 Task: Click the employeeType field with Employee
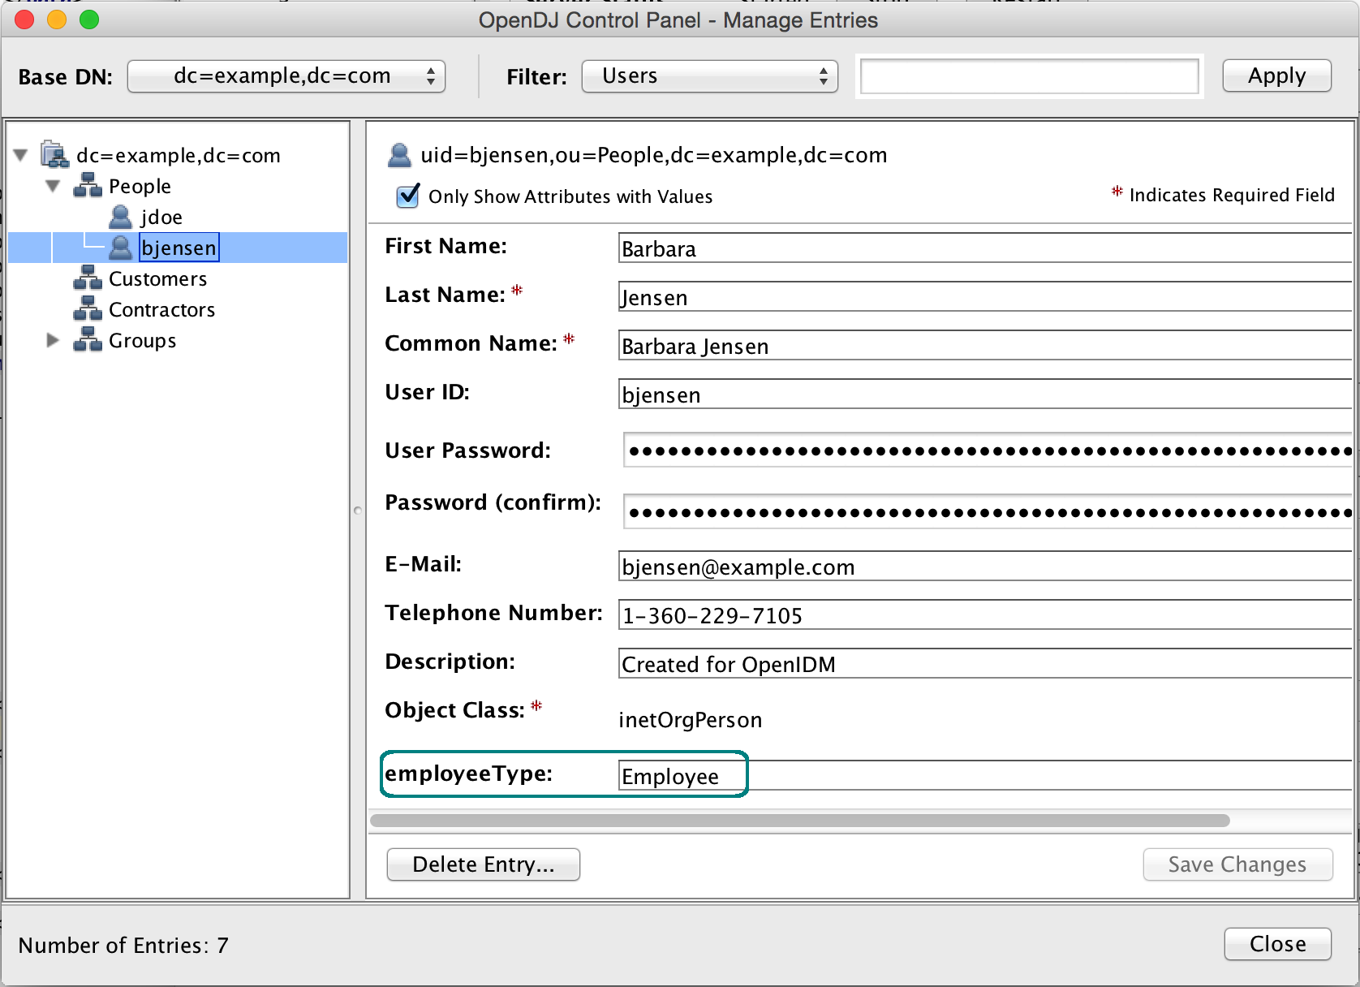pos(985,776)
